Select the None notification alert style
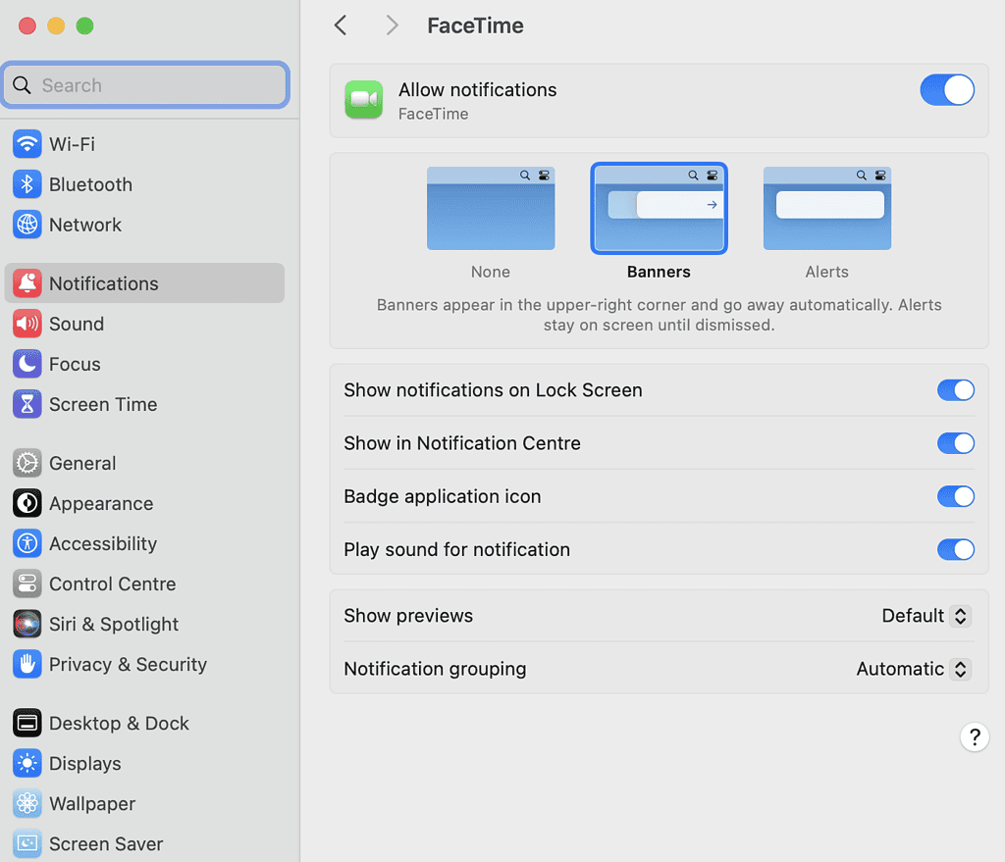Screen dimensions: 1005x862 [490, 208]
